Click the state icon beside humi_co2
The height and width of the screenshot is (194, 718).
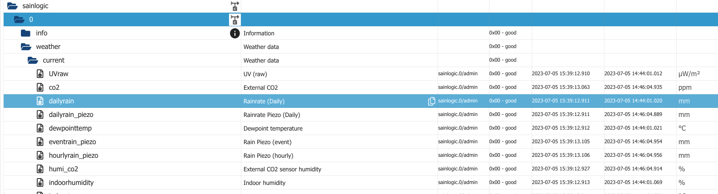point(40,169)
